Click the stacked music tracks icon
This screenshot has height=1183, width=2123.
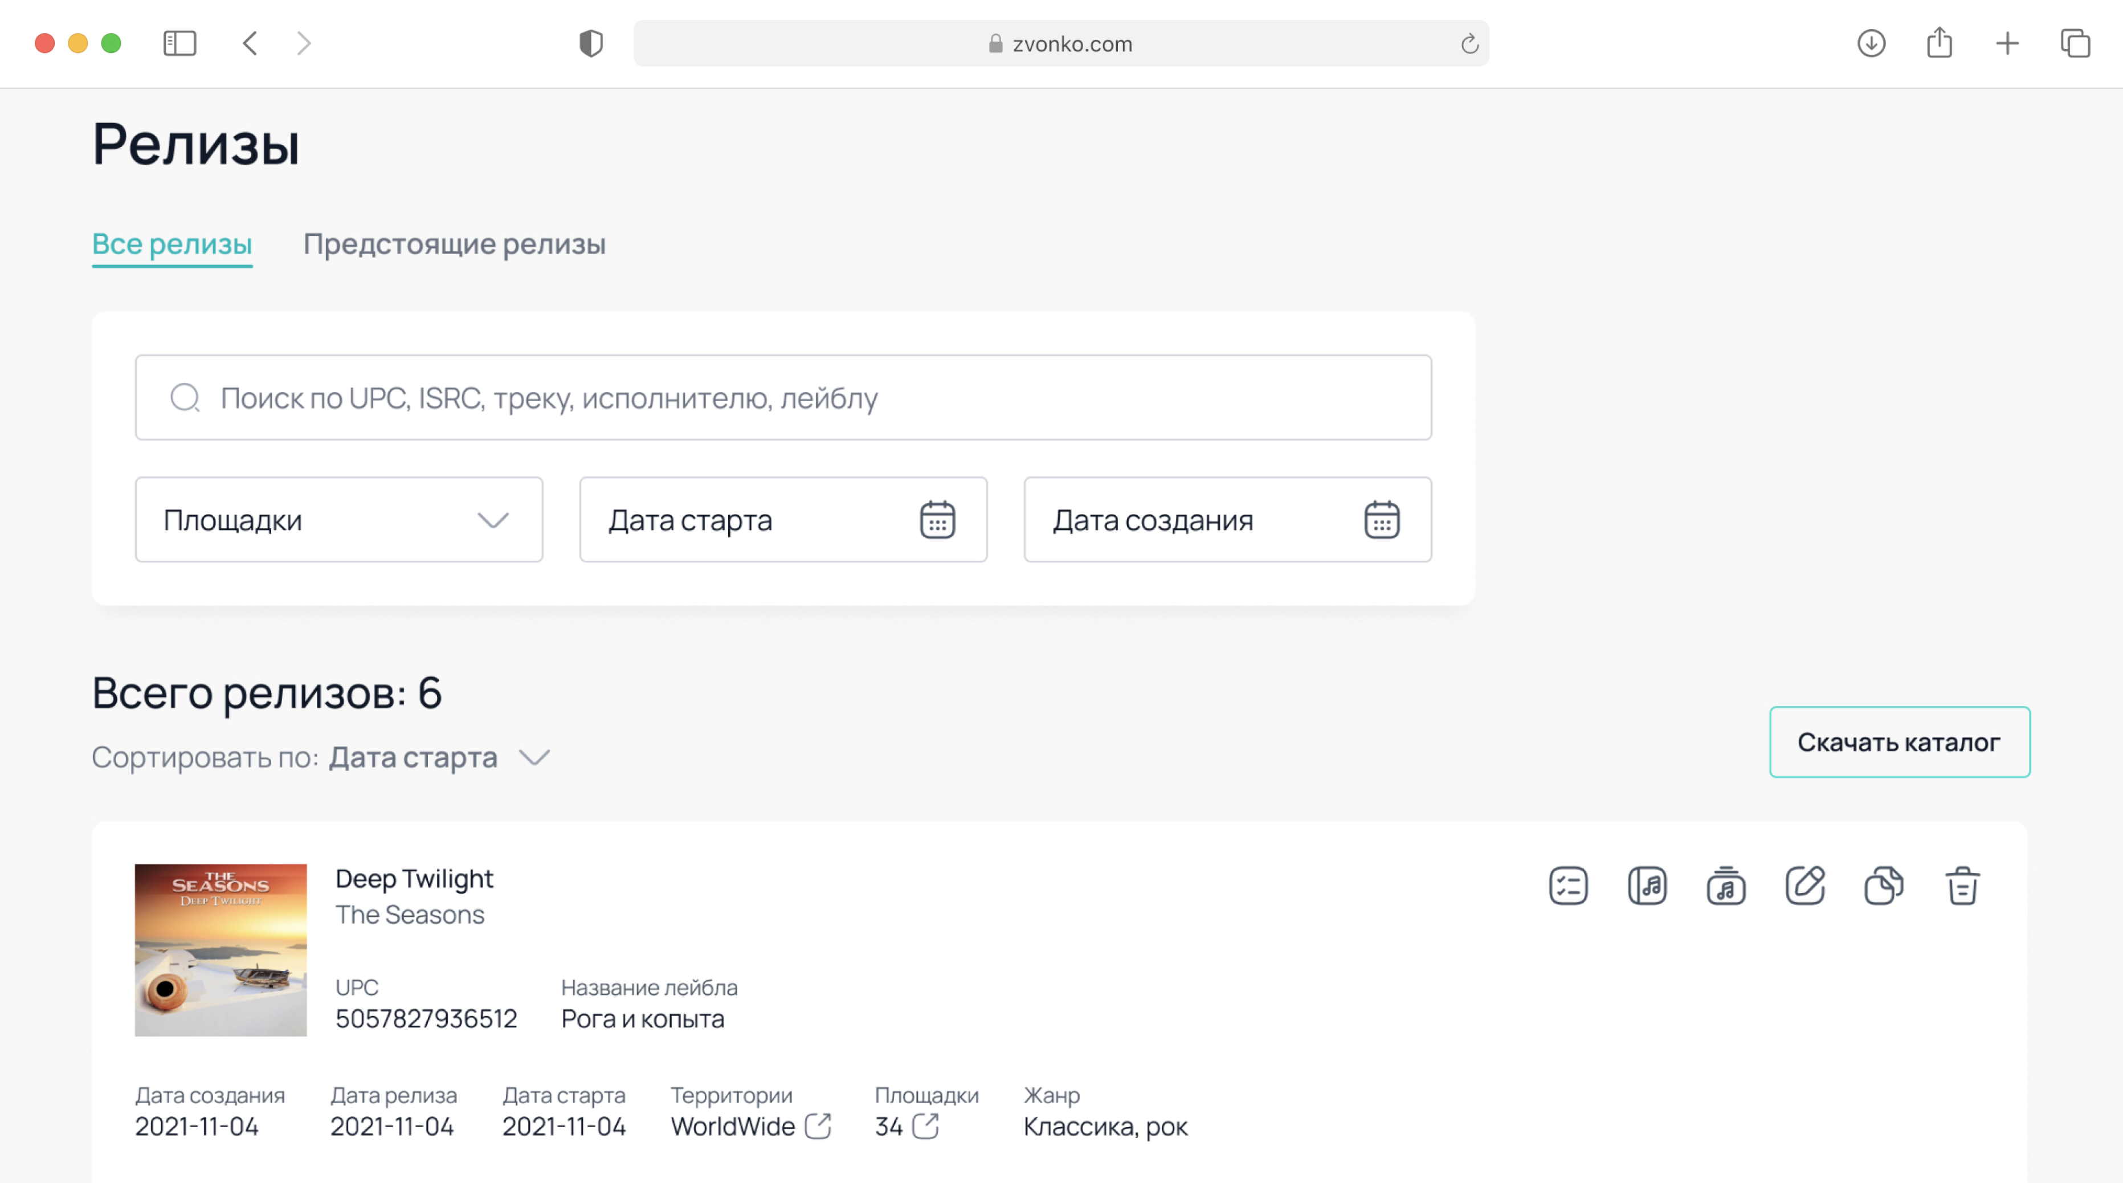[1726, 886]
